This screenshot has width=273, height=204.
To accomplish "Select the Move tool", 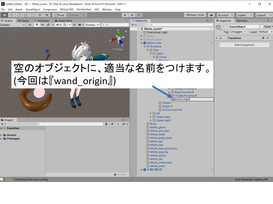I will pyautogui.click(x=11, y=15).
